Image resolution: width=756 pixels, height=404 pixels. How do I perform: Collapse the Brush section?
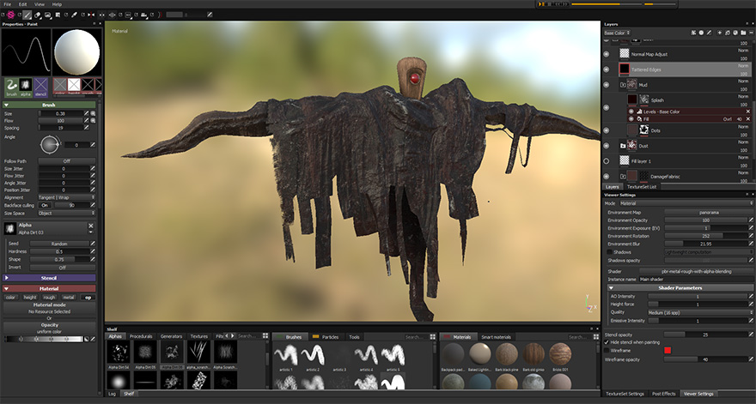tap(7, 105)
